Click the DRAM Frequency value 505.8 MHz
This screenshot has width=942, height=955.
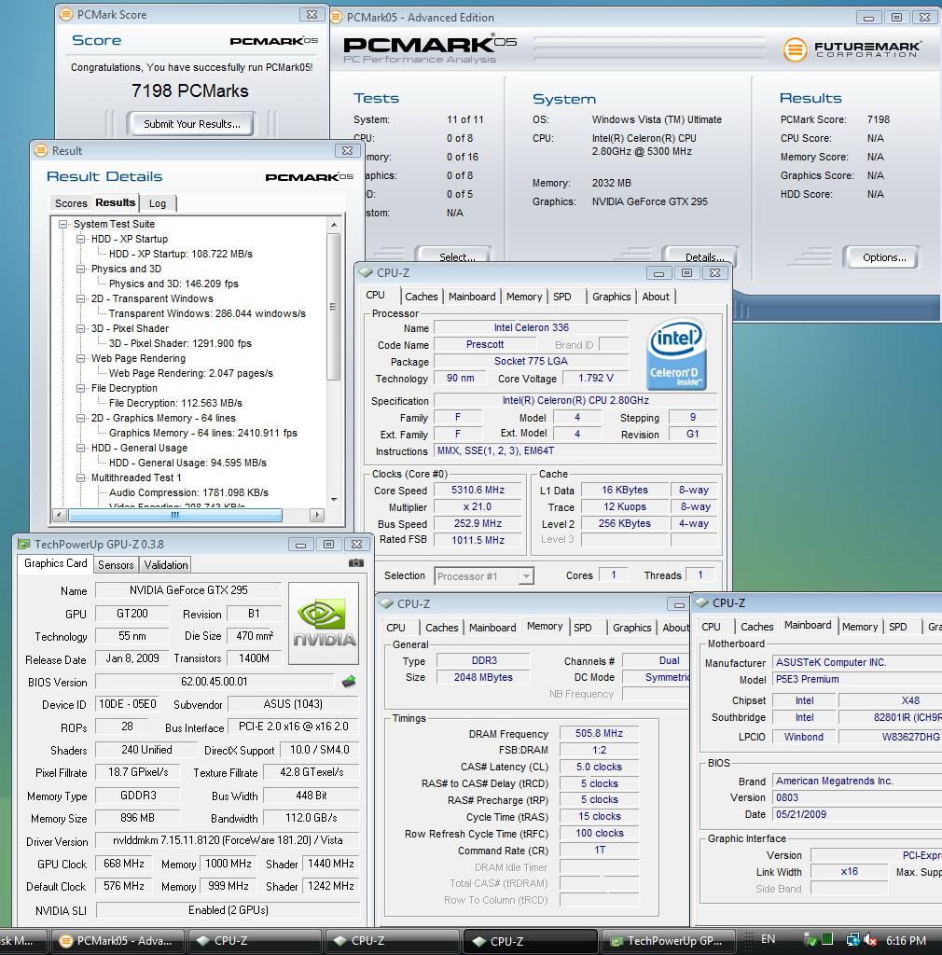(x=599, y=733)
